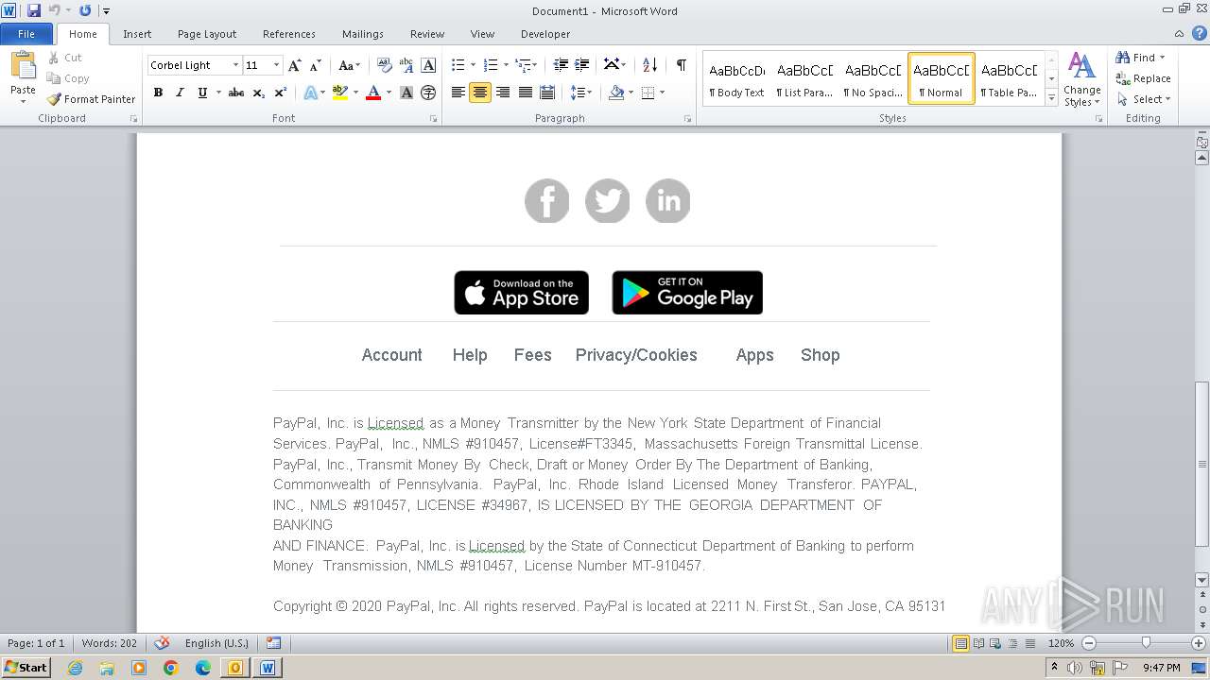The image size is (1210, 680).
Task: Click Google Chrome icon in the taskbar
Action: click(170, 668)
